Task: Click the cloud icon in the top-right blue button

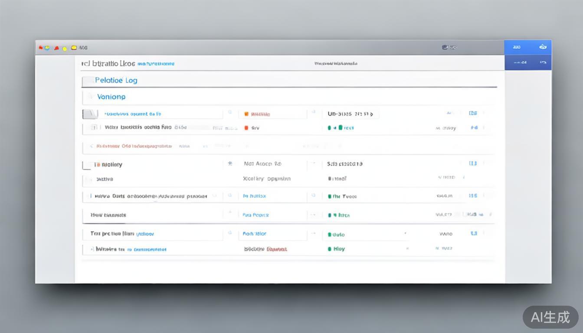Action: pos(542,47)
